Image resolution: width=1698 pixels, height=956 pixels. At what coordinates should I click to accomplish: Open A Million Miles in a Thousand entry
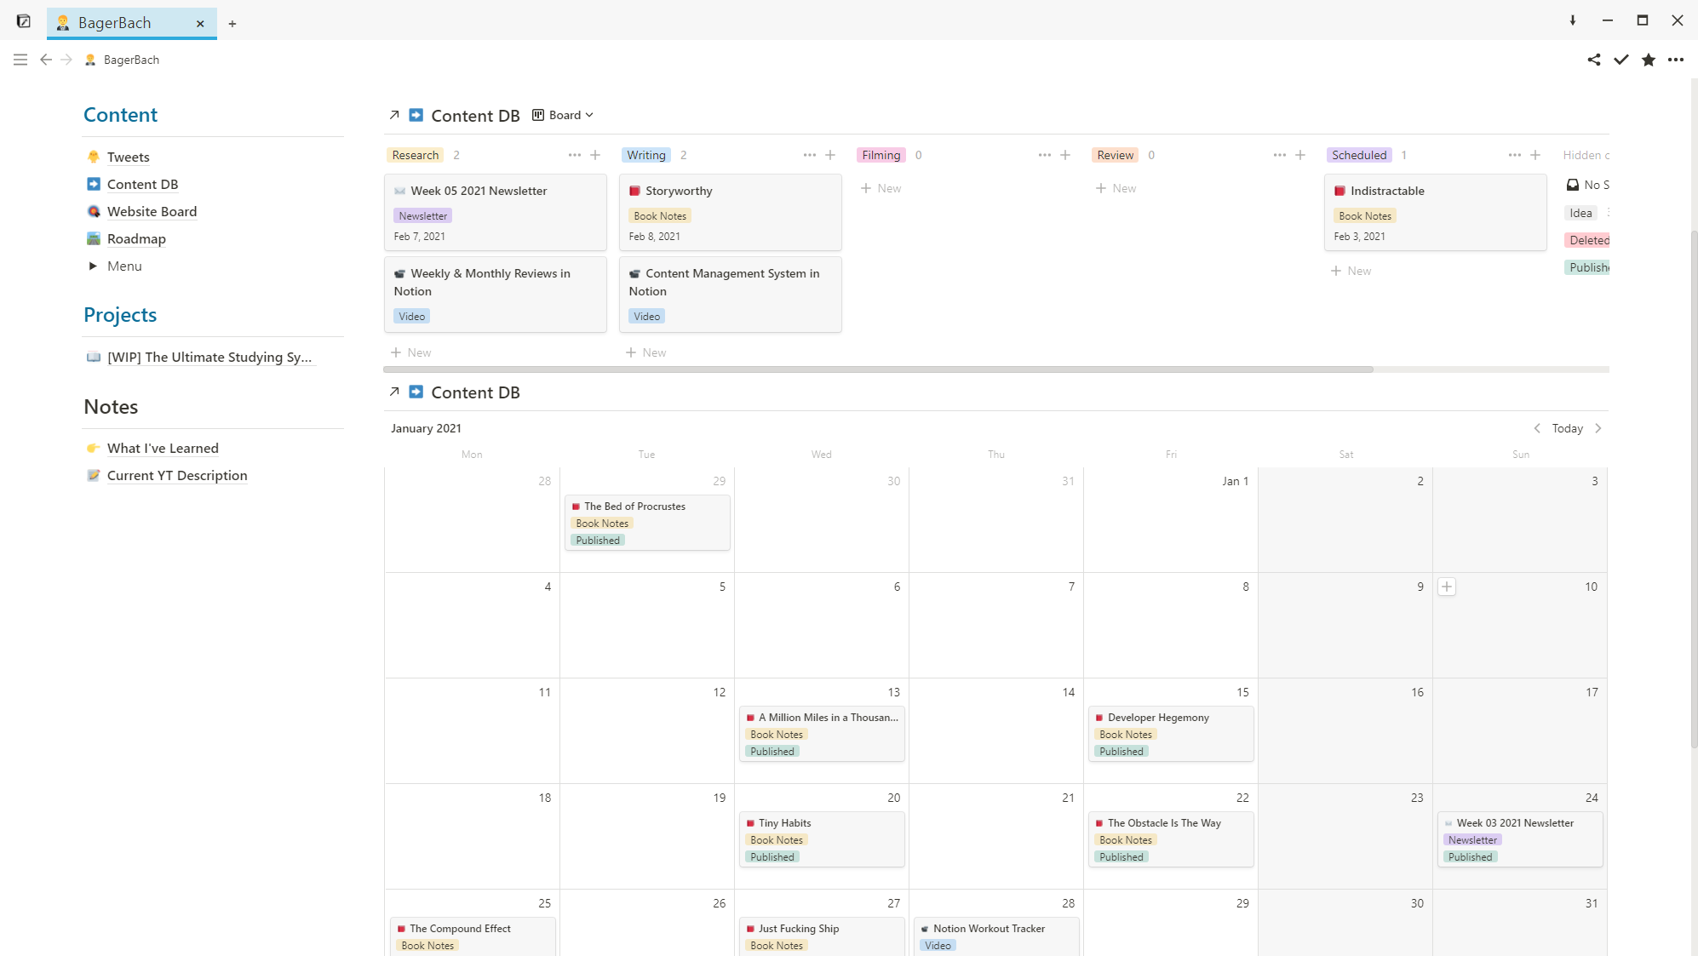(x=822, y=734)
